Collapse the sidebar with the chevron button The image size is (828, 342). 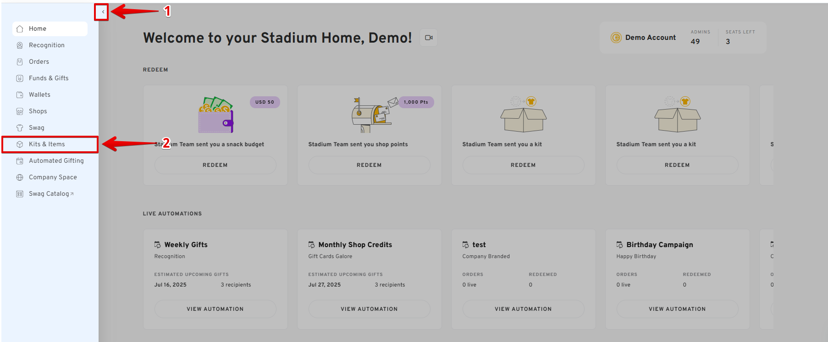103,12
